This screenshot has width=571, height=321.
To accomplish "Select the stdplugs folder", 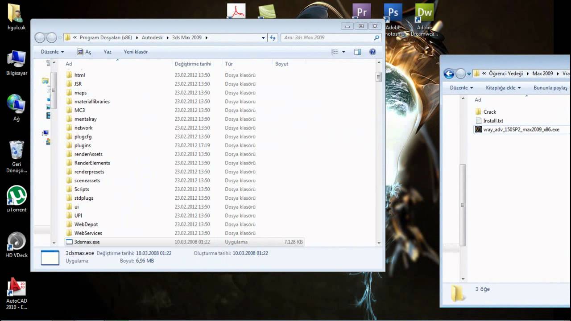I will pyautogui.click(x=79, y=198).
